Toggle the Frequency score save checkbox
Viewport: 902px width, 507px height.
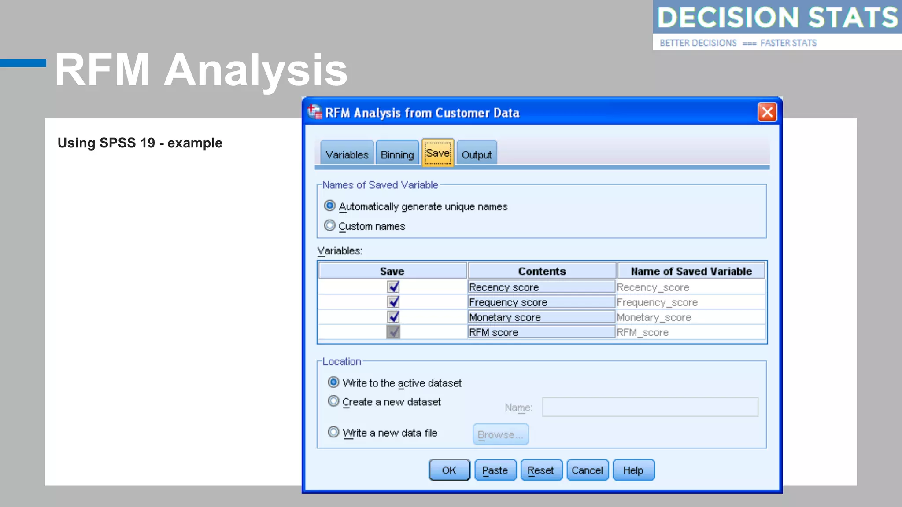click(x=393, y=302)
